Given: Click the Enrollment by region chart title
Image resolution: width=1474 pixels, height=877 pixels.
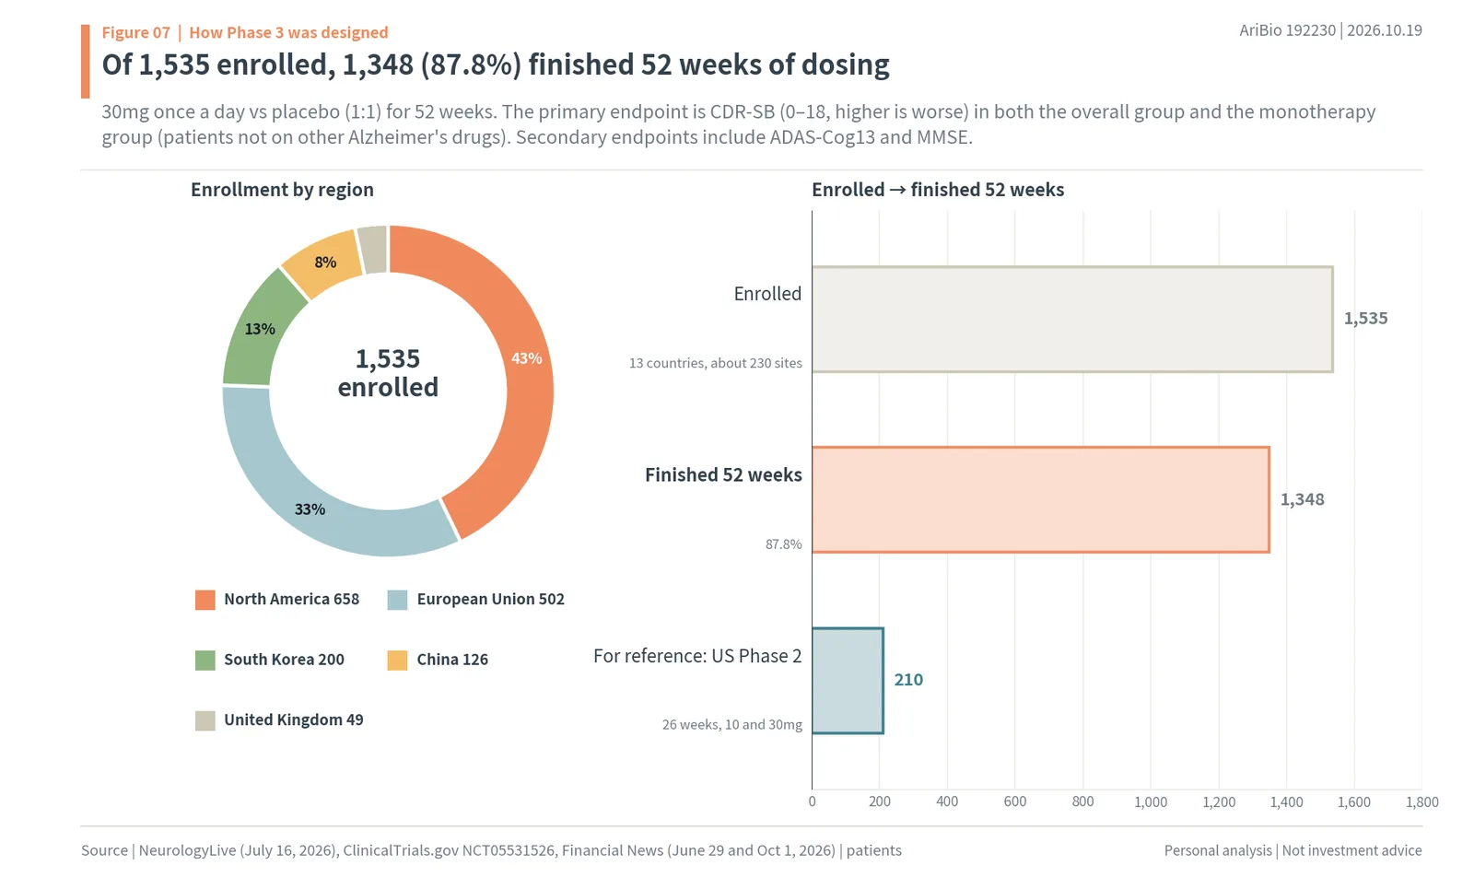Looking at the screenshot, I should pos(282,190).
